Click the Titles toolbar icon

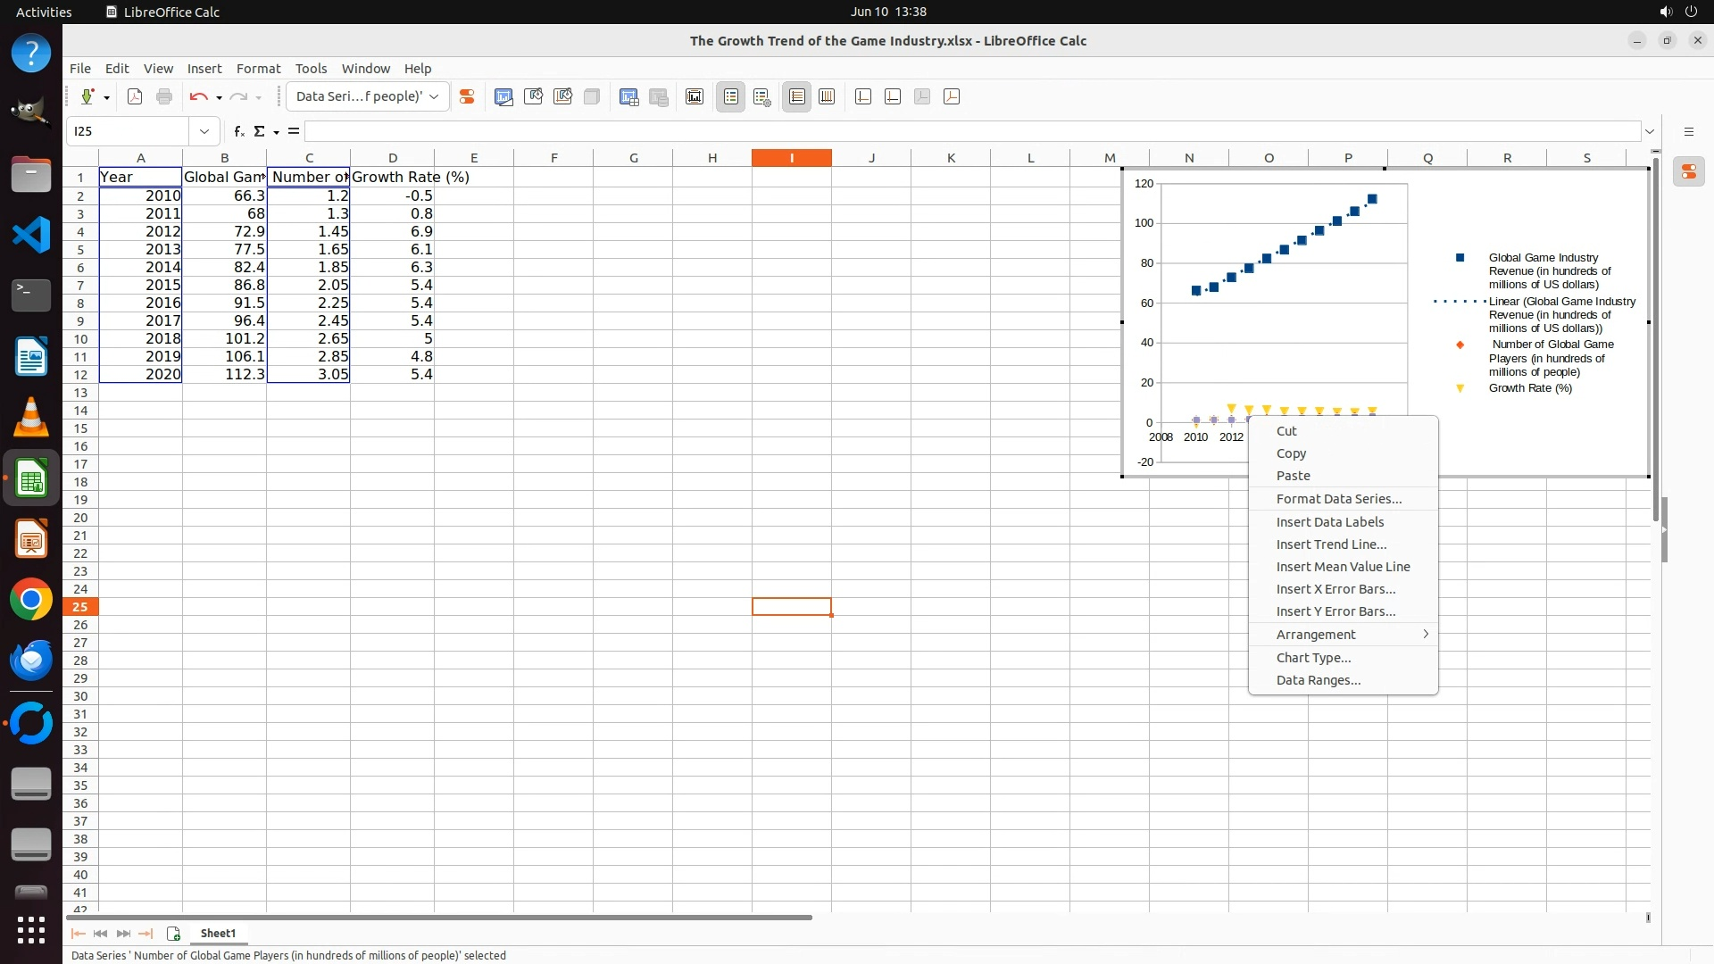(695, 96)
